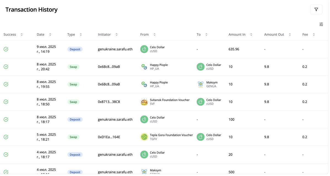The image size is (330, 176).
Task: Click Svitanok Foundation Voucher name
Action: tap(170, 100)
